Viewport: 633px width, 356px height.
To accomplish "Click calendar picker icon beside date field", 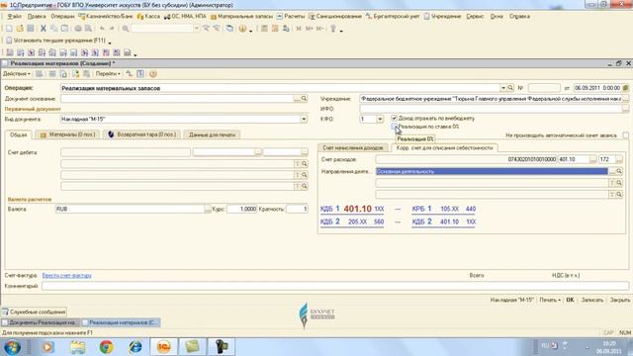I will (x=625, y=88).
